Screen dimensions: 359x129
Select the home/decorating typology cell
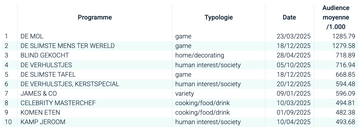200,55
